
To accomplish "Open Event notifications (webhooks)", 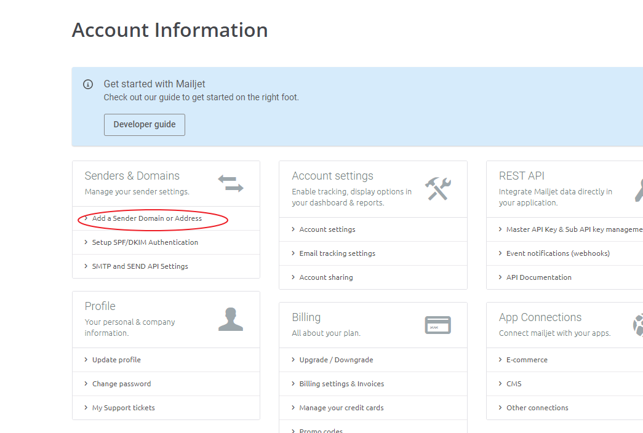I will 558,253.
